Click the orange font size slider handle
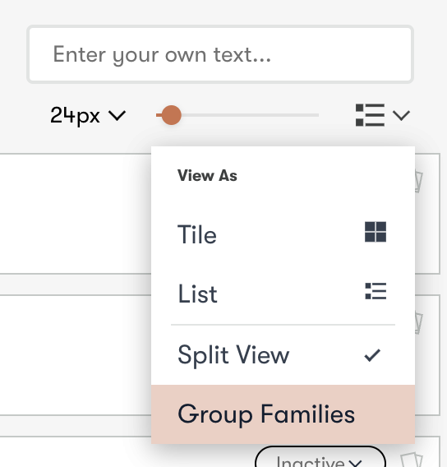The height and width of the screenshot is (467, 447). [171, 115]
